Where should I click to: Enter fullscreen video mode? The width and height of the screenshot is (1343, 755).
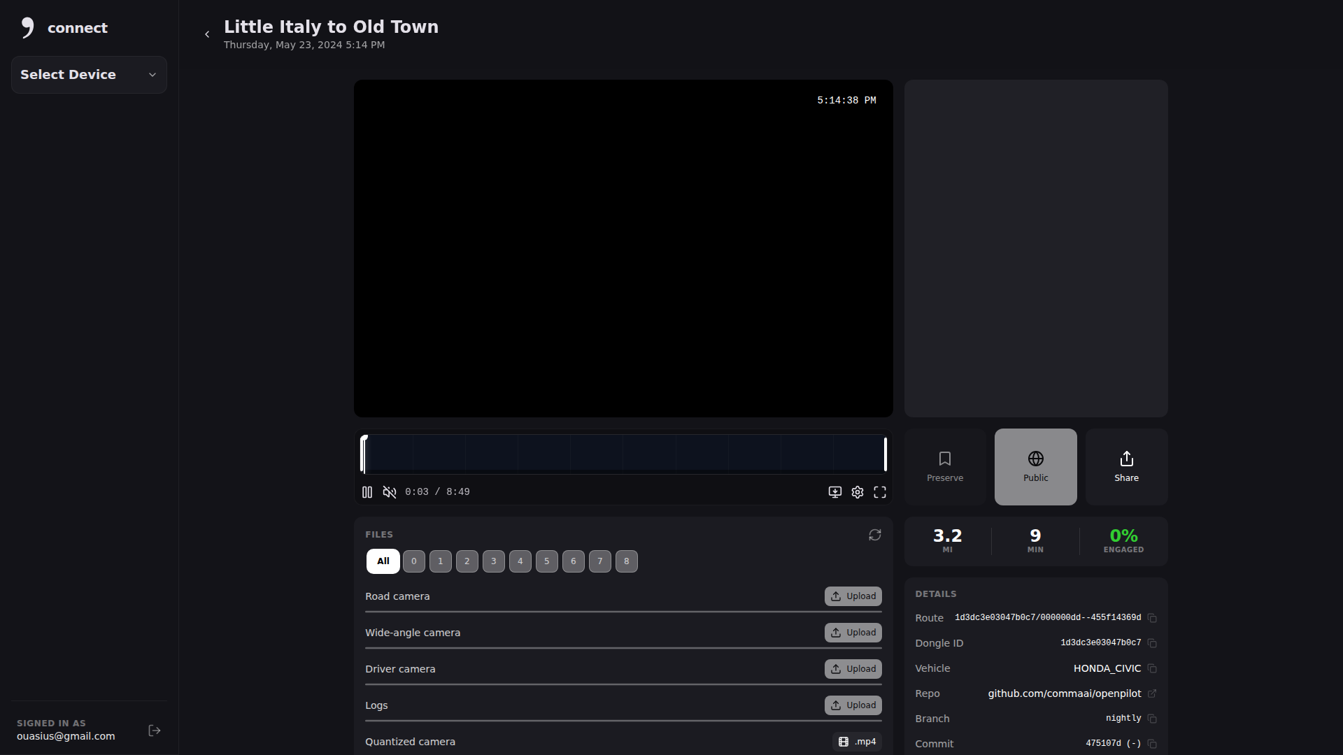tap(880, 492)
